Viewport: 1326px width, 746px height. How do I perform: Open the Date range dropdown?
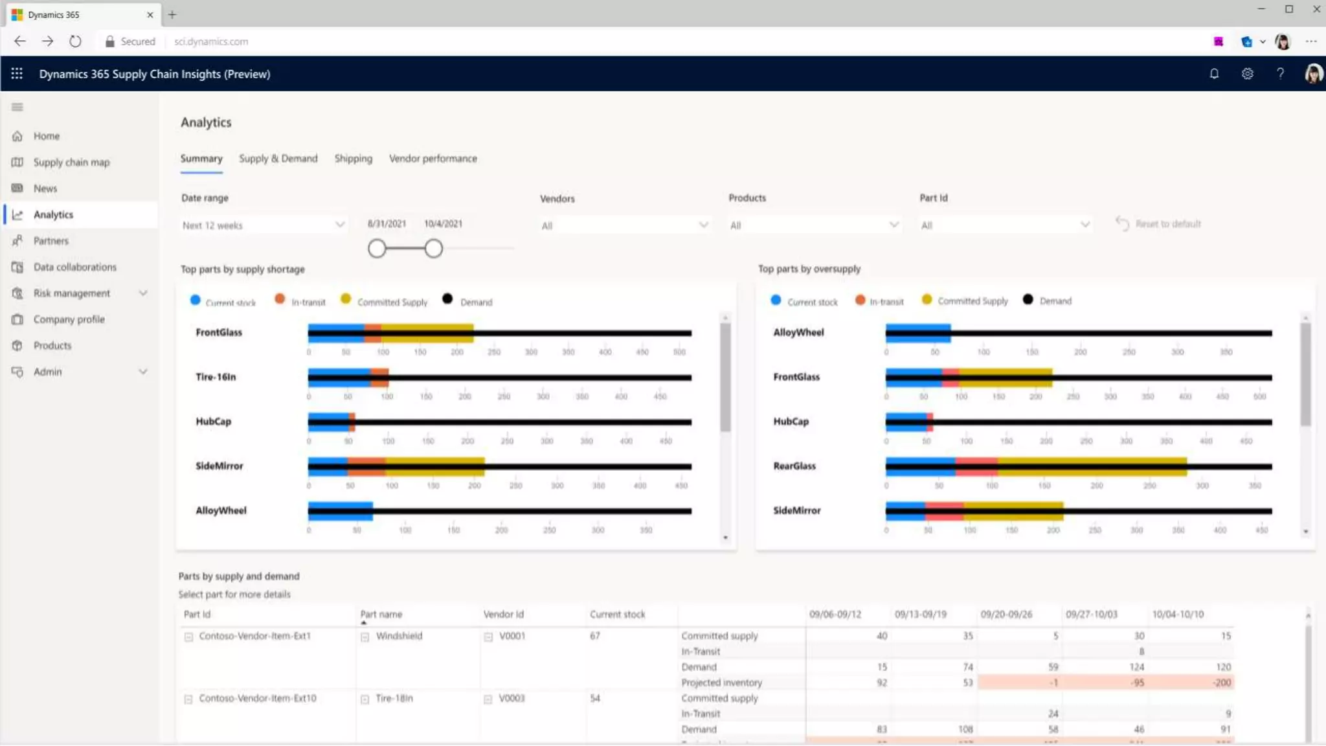(x=263, y=225)
